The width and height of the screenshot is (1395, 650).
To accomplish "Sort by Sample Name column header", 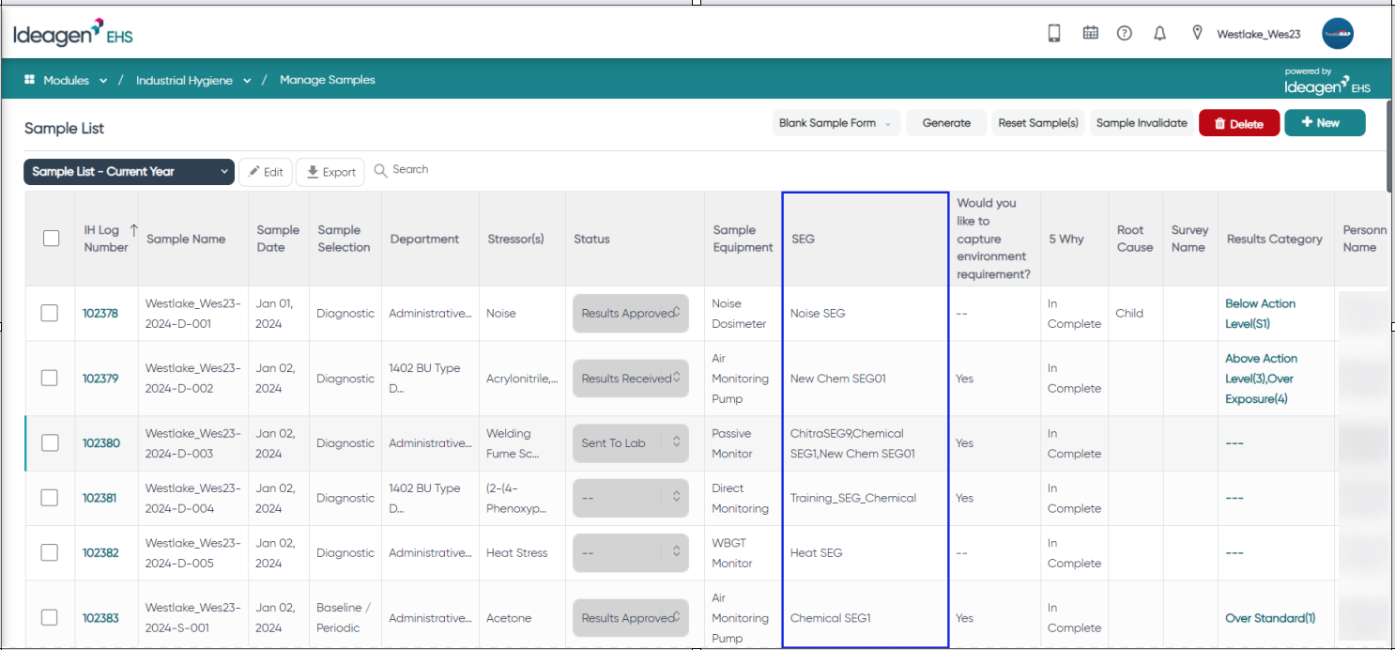I will click(186, 239).
